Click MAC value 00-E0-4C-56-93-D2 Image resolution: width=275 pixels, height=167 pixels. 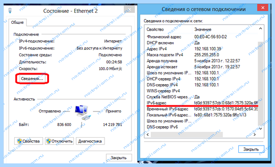210,37
